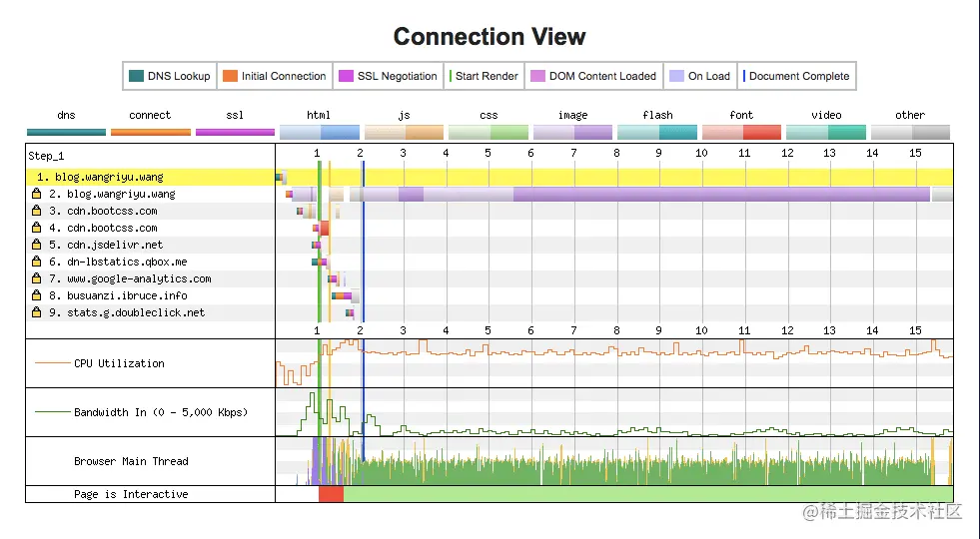Click the Initial Connection legend orange square
Screen dimensions: 980x539
point(230,76)
